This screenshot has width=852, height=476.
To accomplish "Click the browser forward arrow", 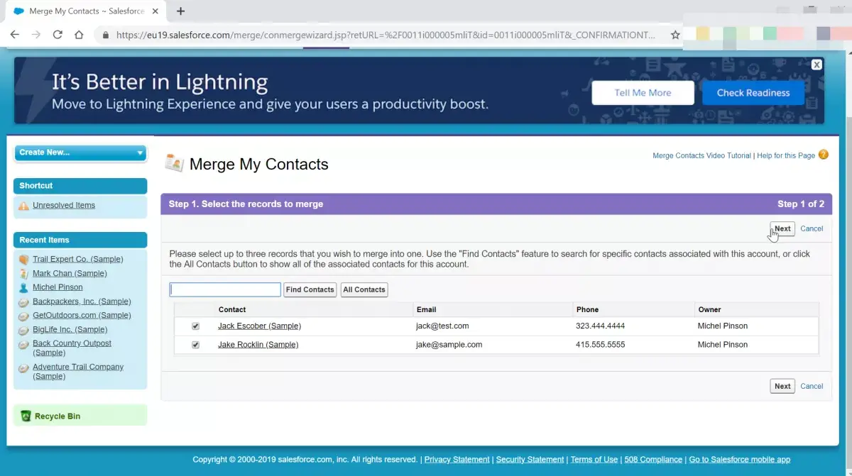I will pos(36,34).
